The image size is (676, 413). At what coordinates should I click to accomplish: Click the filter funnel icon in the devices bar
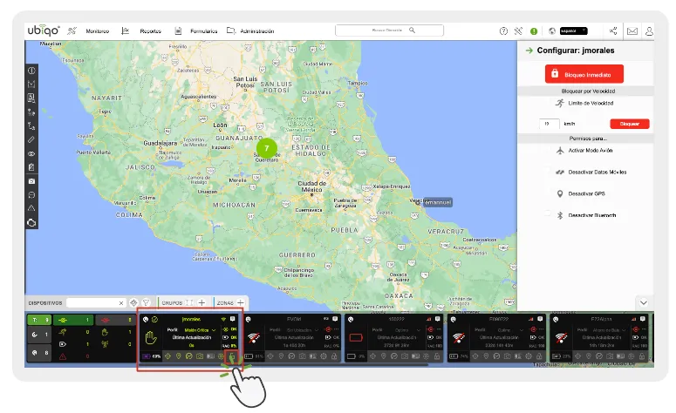147,302
